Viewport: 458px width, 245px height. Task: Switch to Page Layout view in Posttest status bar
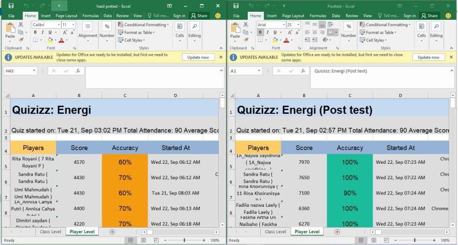374,240
